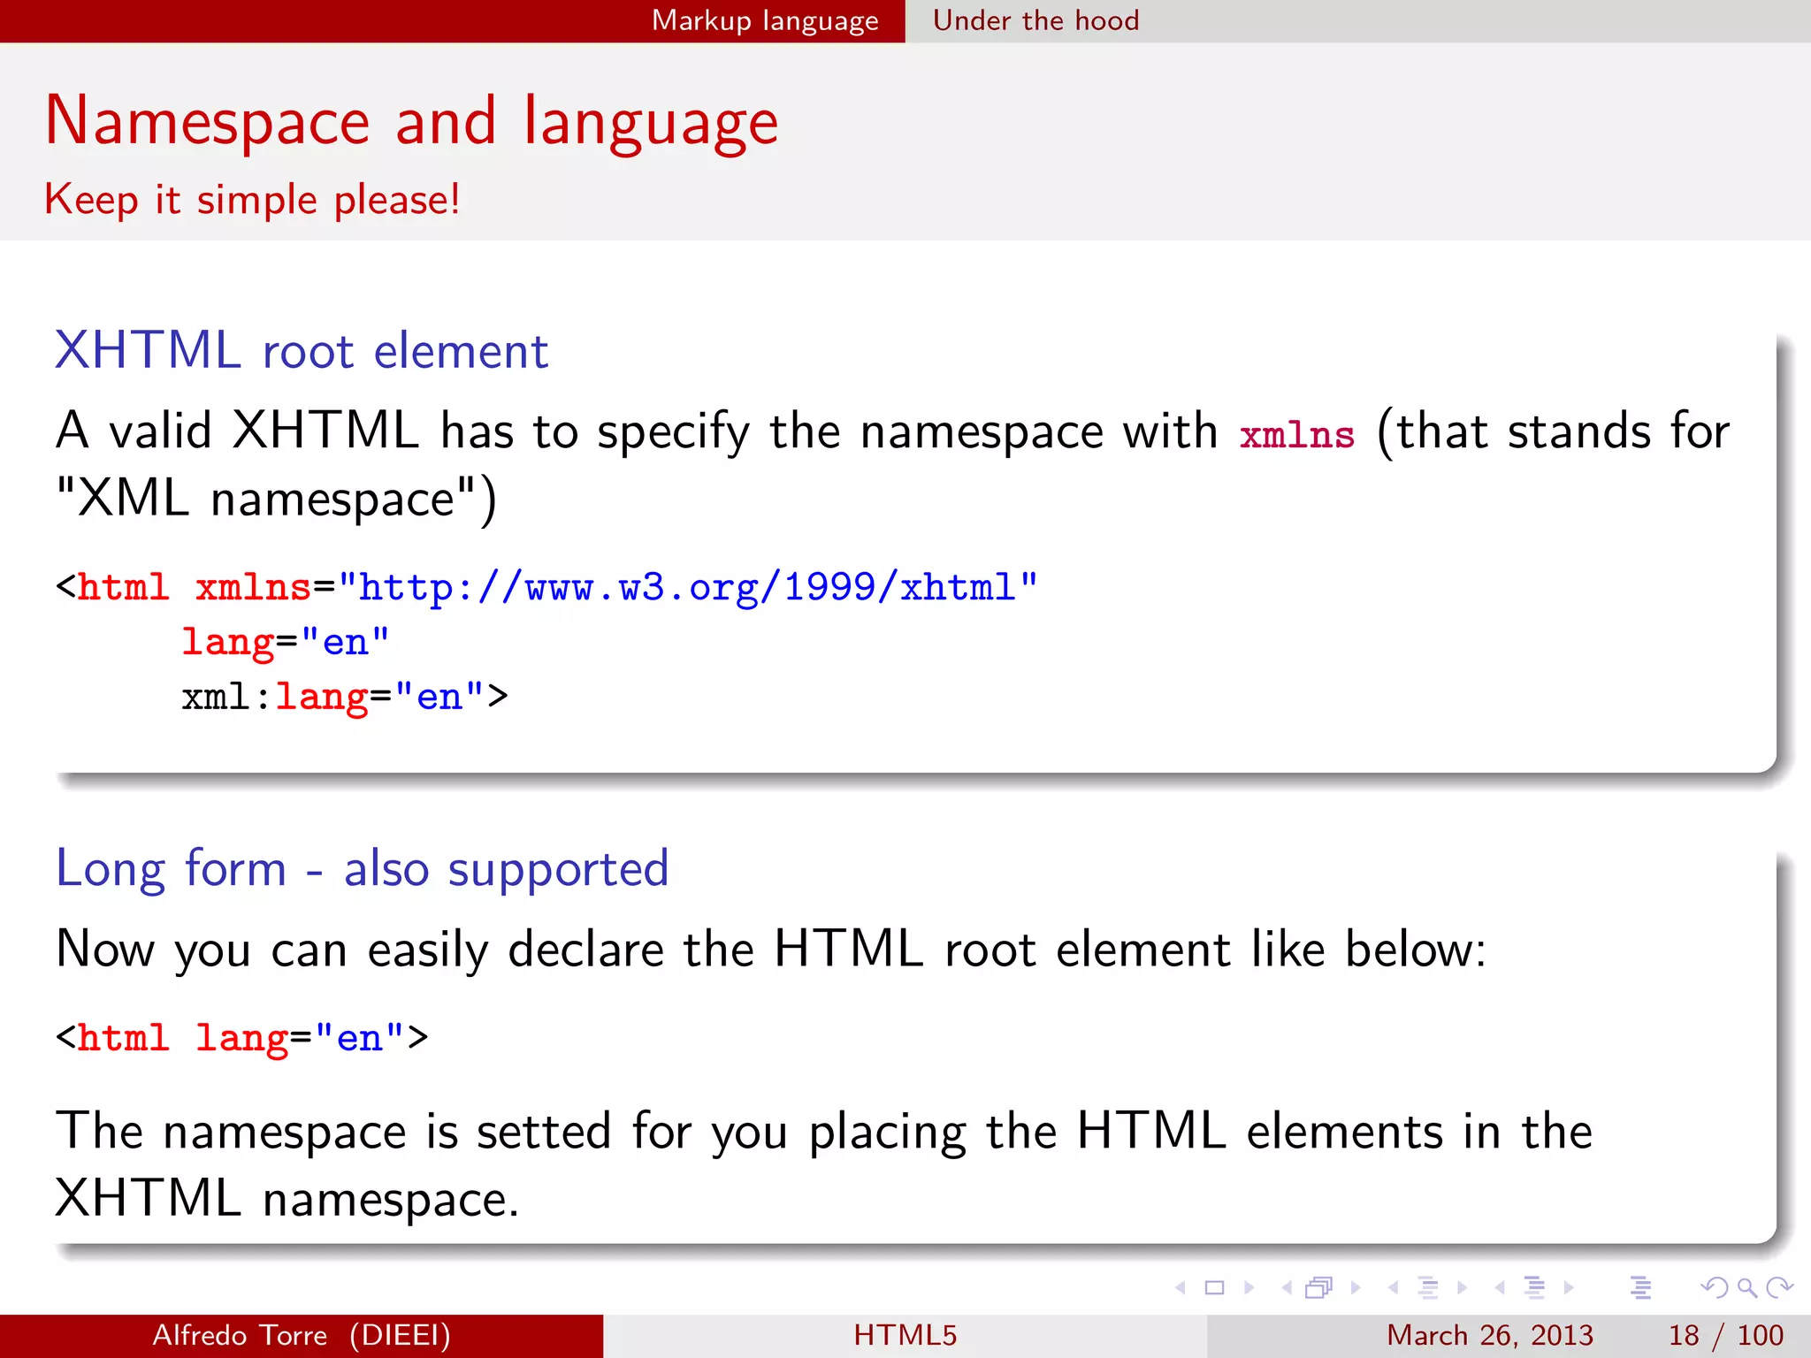Viewport: 1811px width, 1358px height.
Task: Click the pink xmlns keyword in paragraph
Action: [x=1297, y=435]
